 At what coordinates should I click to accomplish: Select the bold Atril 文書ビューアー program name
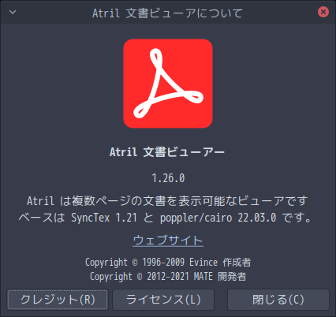coord(167,152)
